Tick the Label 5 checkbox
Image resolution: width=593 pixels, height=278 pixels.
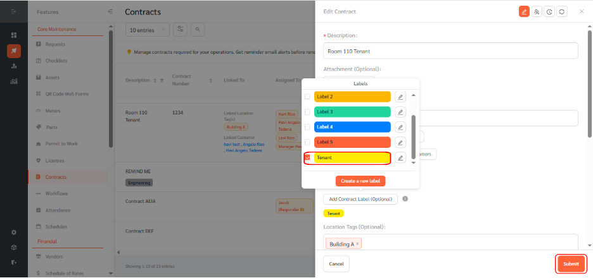[308, 142]
